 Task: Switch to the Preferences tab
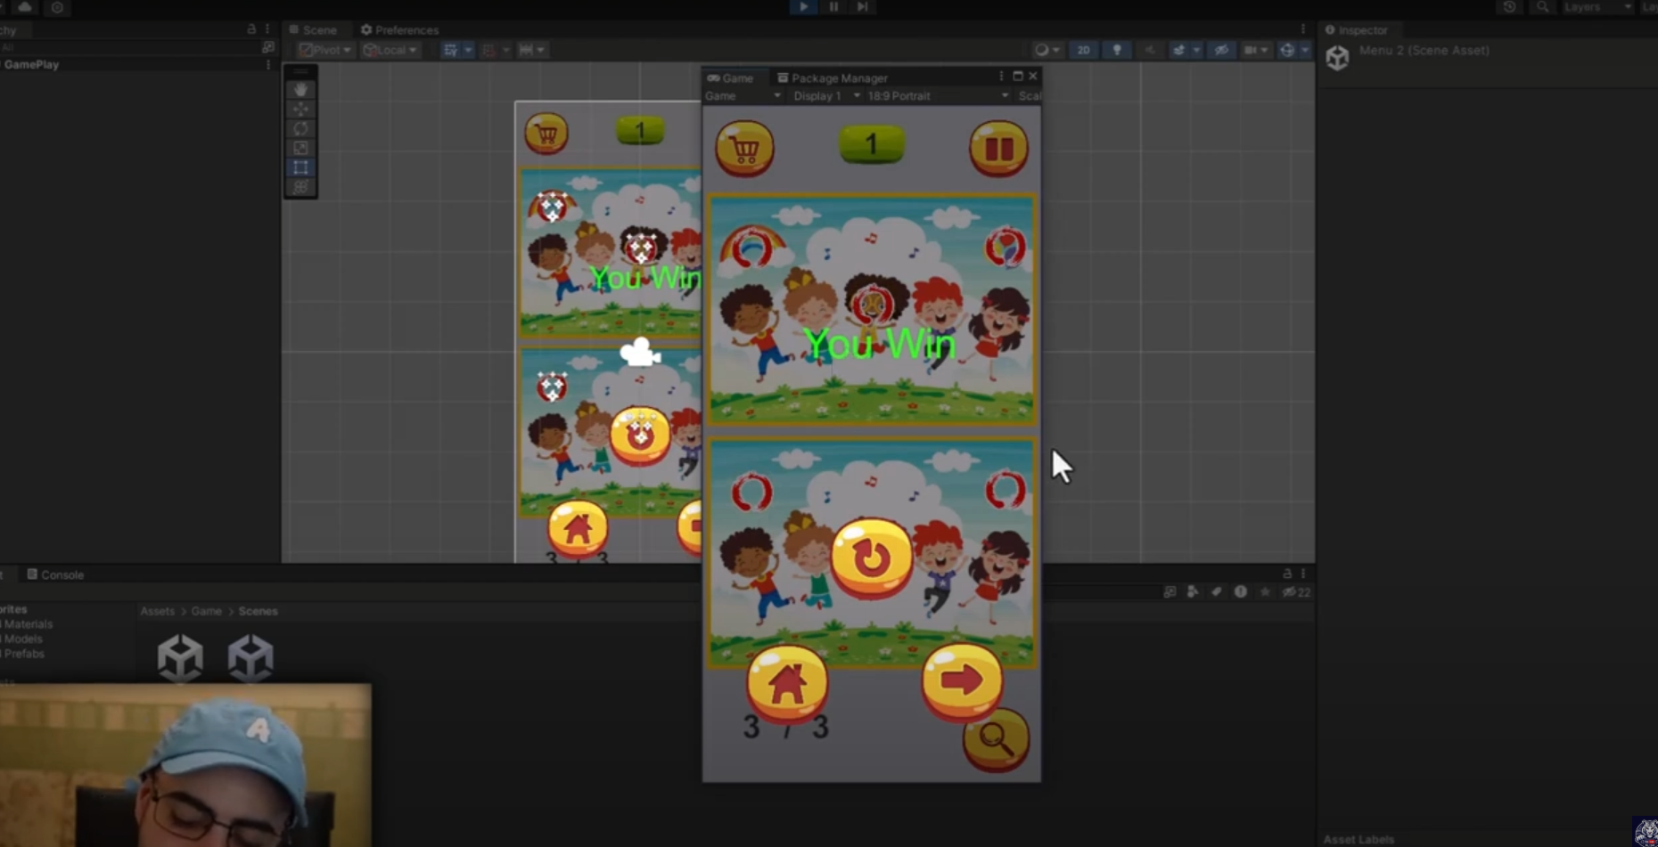tap(399, 30)
